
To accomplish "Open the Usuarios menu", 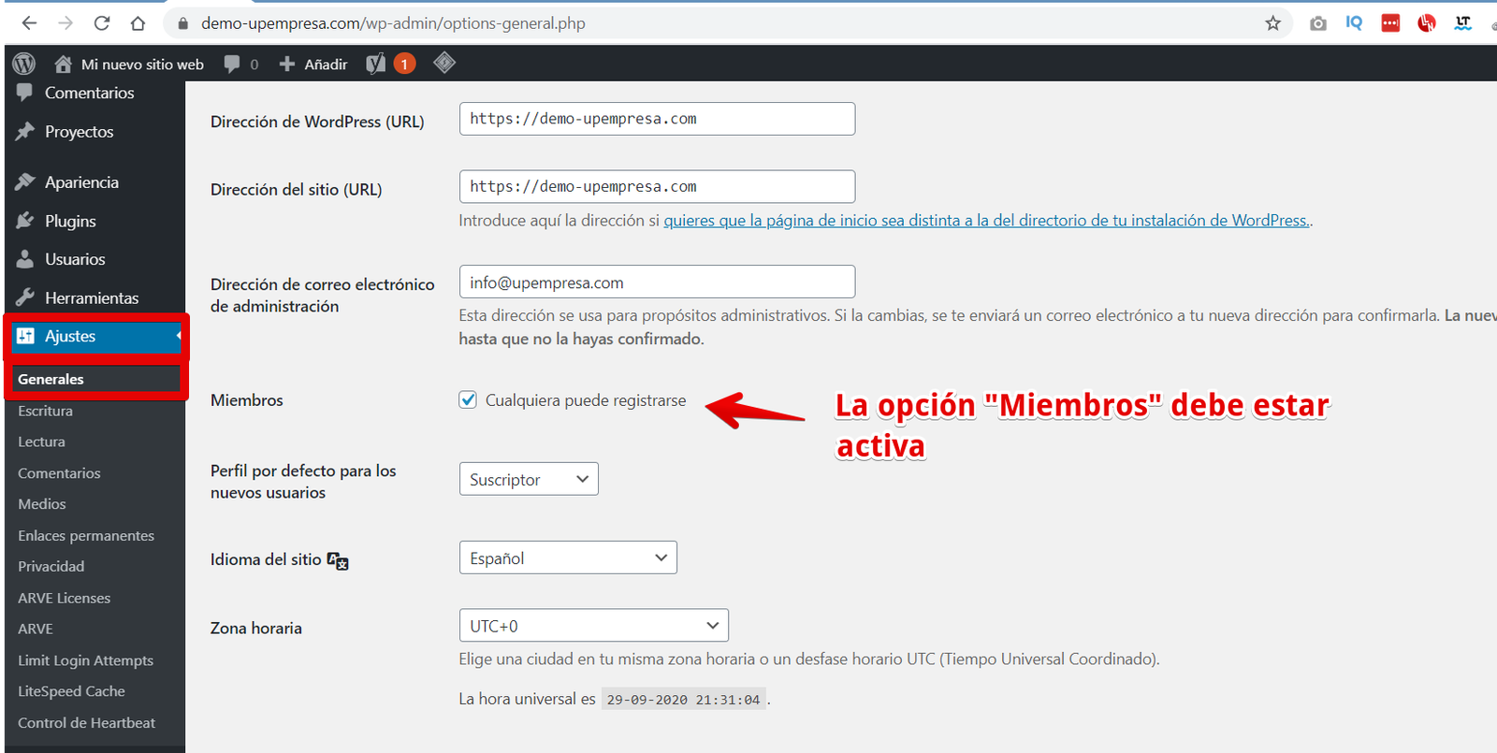I will tap(75, 259).
